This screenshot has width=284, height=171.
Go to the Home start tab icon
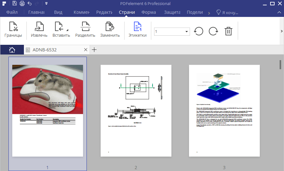point(12,50)
